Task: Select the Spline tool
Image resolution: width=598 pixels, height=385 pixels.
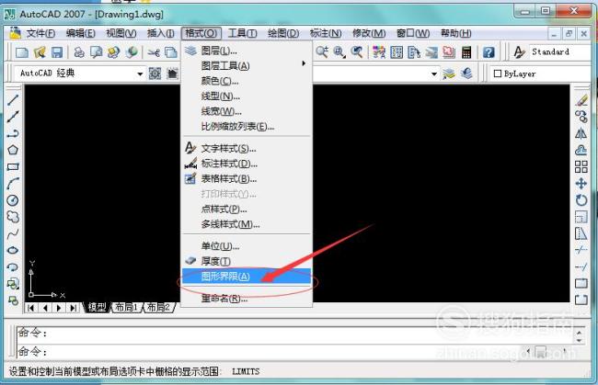Action: pyautogui.click(x=13, y=233)
